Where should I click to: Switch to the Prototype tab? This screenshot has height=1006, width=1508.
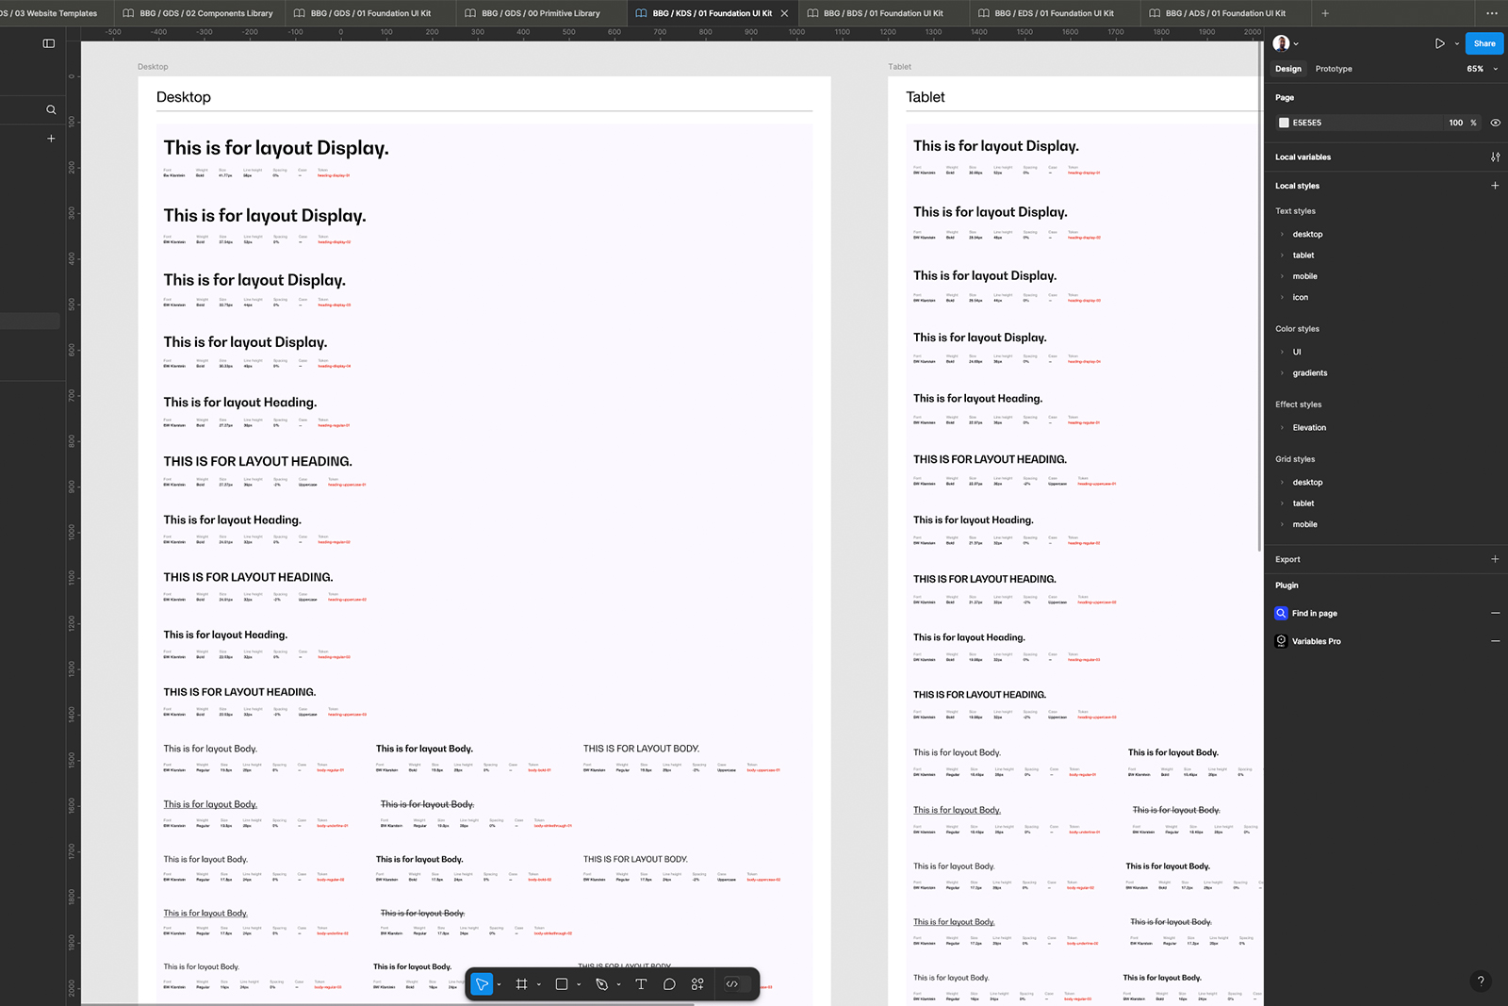pos(1333,69)
